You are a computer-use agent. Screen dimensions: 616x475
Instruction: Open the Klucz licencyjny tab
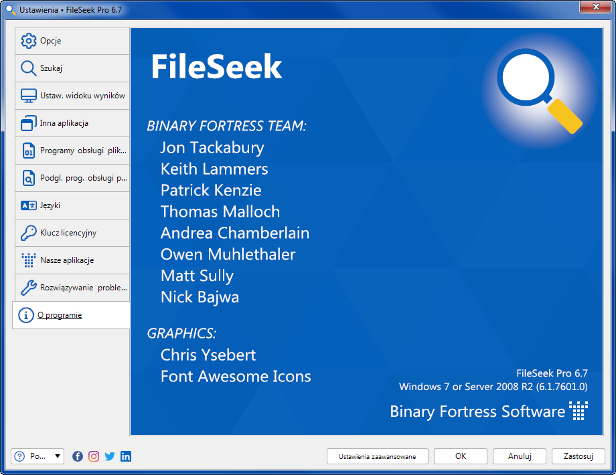(x=72, y=233)
